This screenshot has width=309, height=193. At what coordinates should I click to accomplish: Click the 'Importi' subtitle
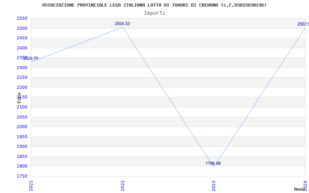154,13
